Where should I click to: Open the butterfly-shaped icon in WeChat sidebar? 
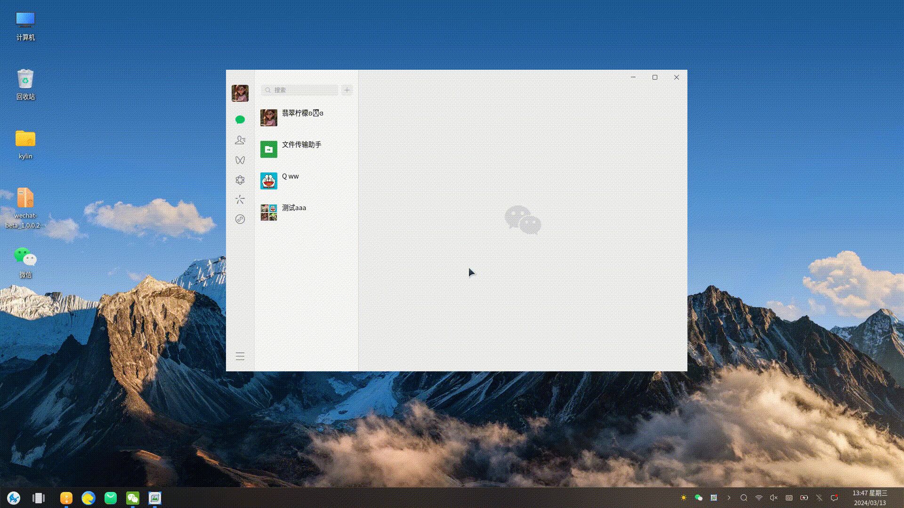pyautogui.click(x=240, y=160)
